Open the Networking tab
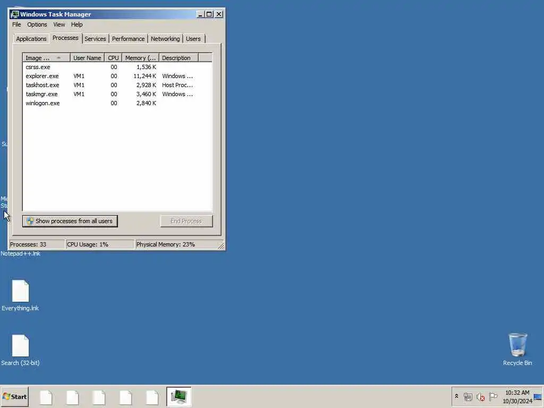The image size is (544, 408). (x=165, y=39)
